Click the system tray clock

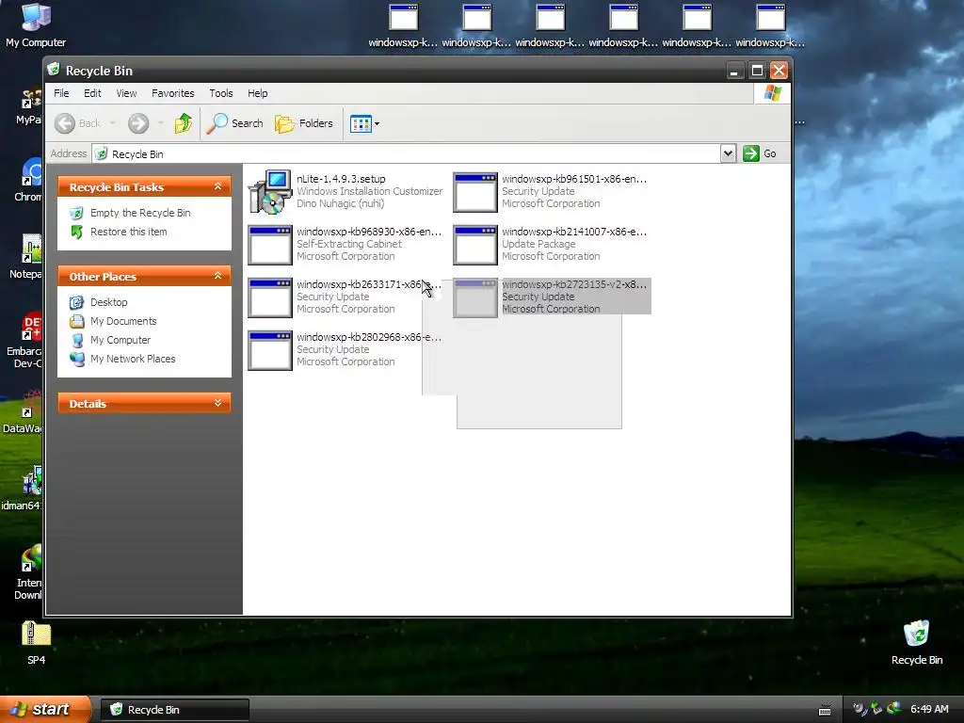point(929,710)
